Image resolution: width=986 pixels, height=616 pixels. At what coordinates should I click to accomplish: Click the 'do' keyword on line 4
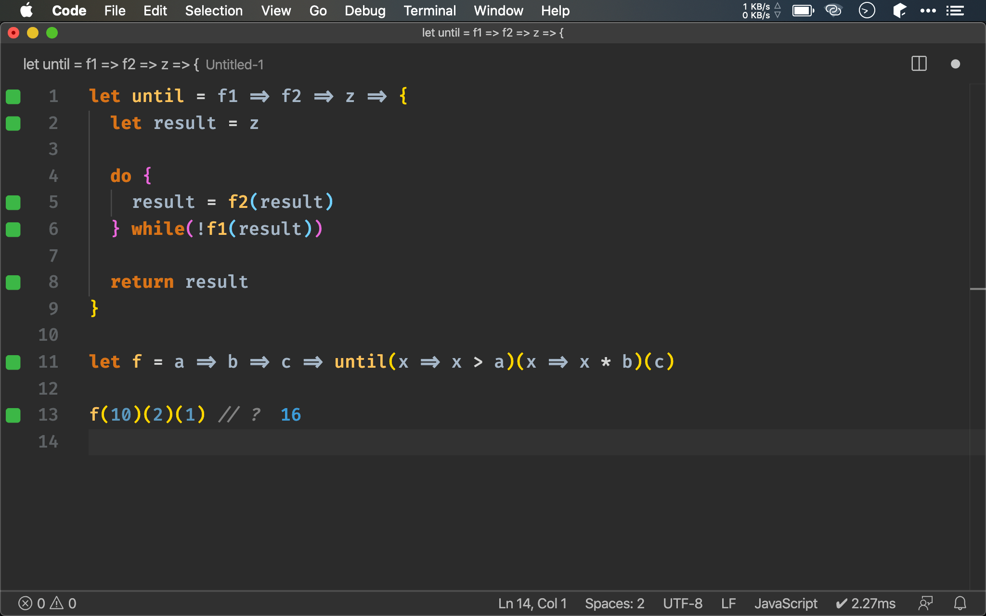click(121, 176)
